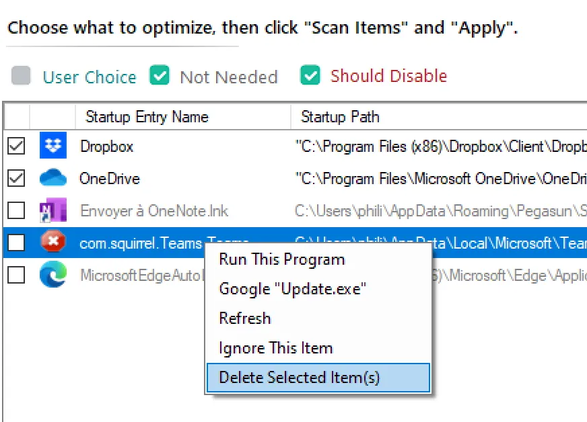Click the OneNote shortcut icon
The height and width of the screenshot is (422, 587).
[53, 210]
